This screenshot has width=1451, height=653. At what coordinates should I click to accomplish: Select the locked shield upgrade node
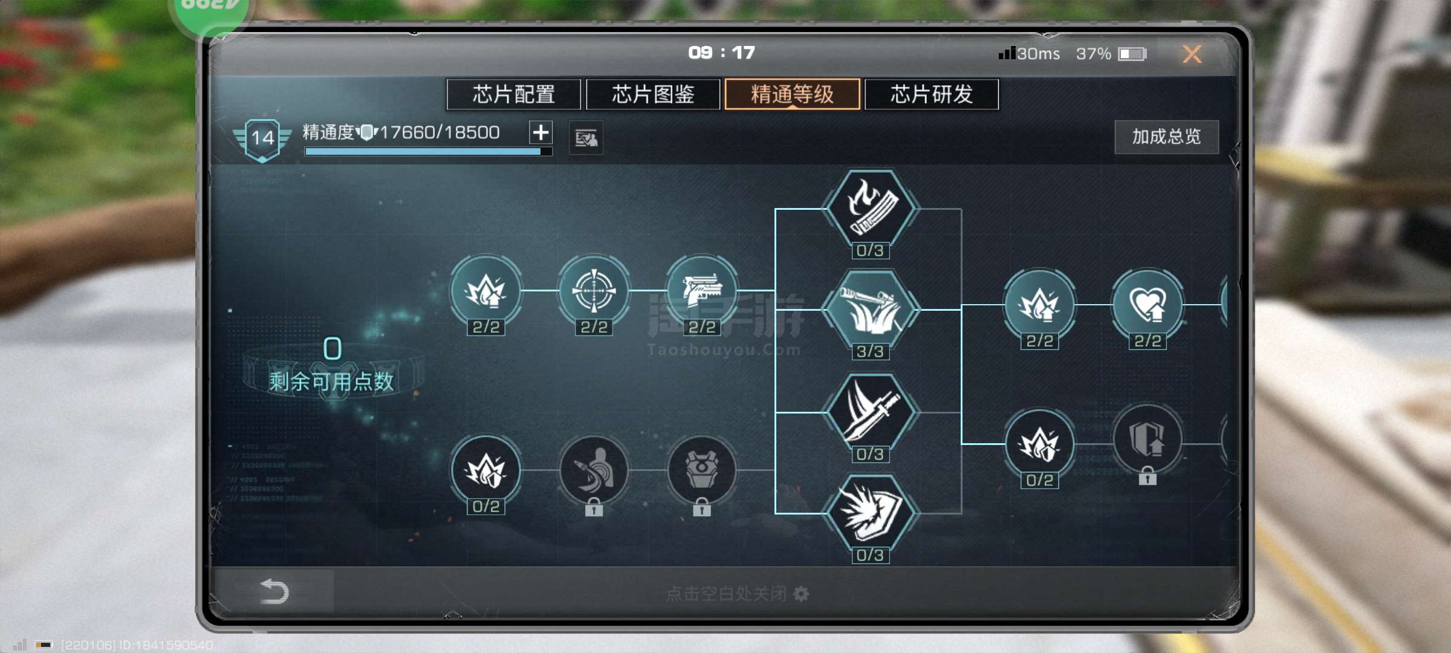click(x=1147, y=440)
